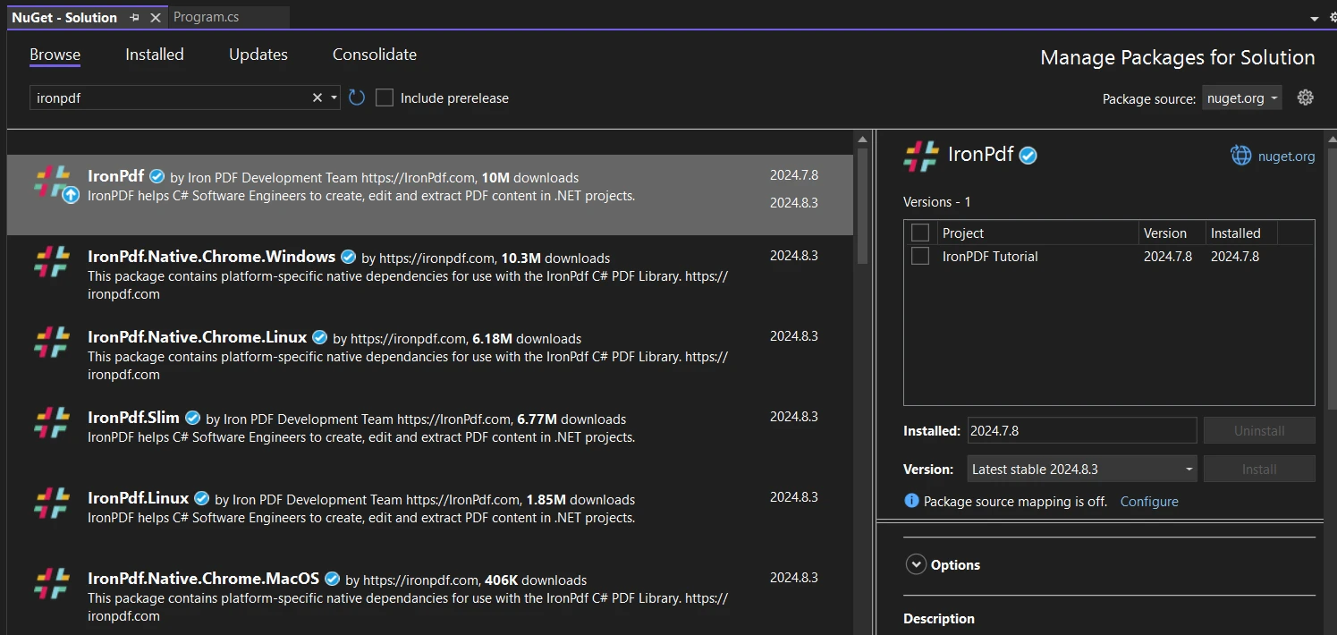Click the Uninstall button

[x=1259, y=430]
